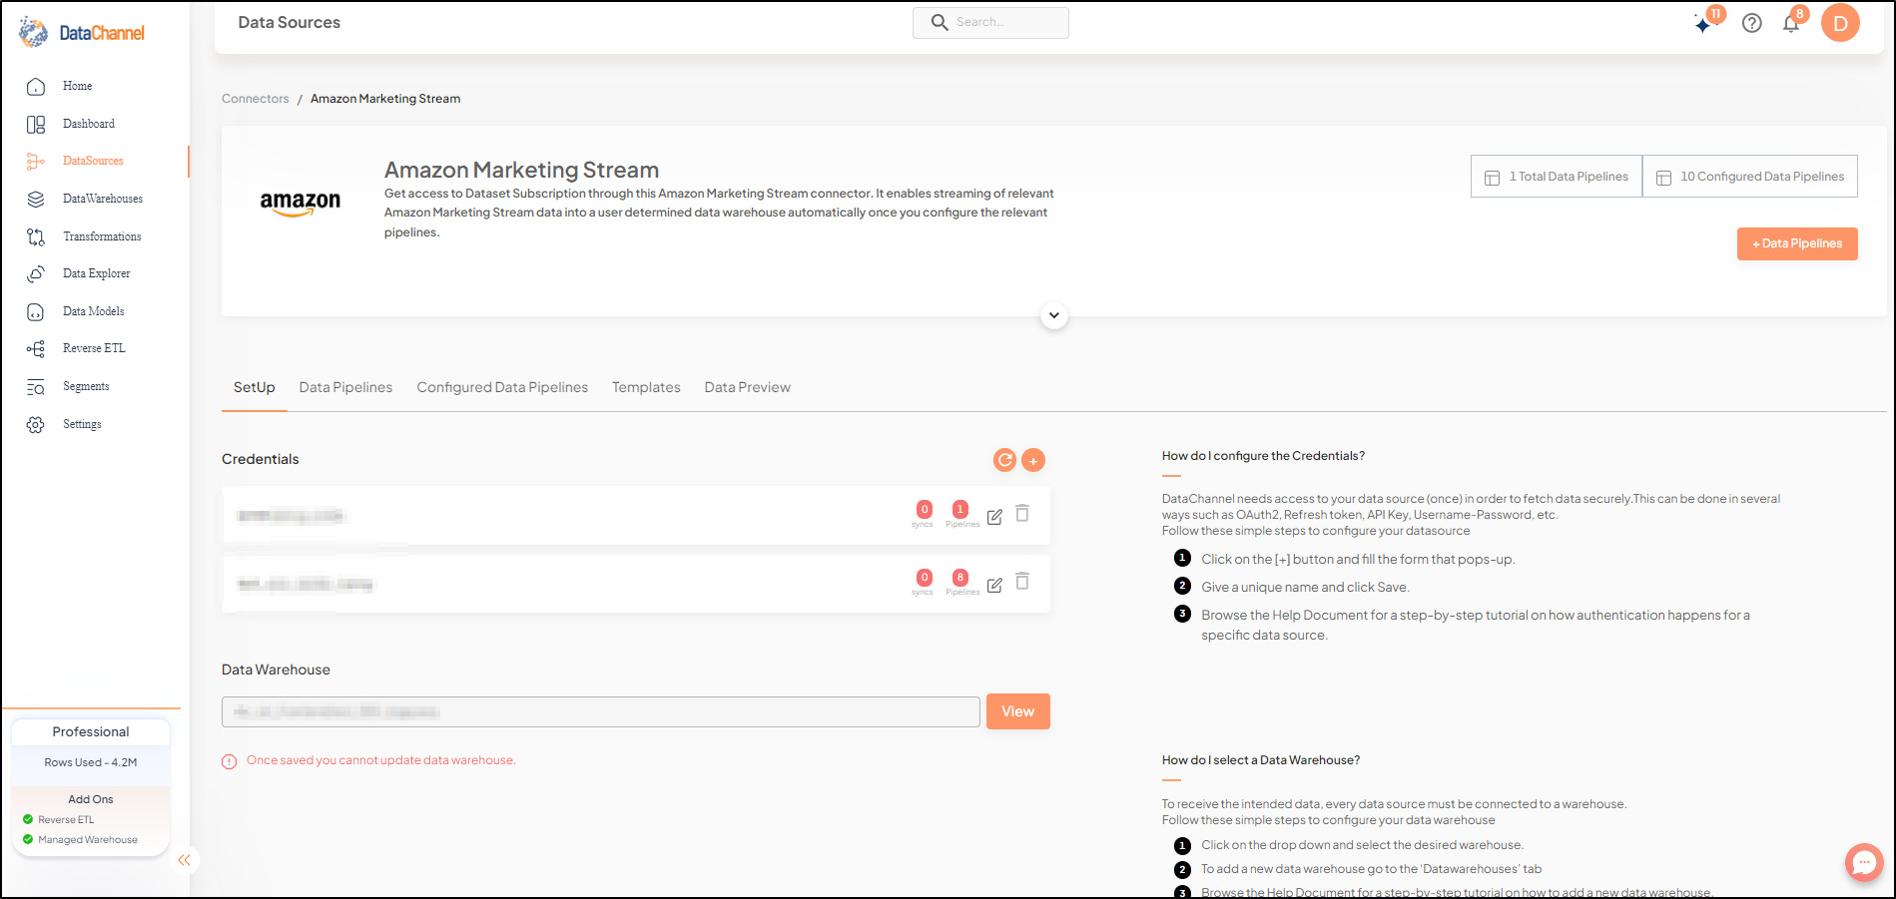
Task: Select the DataSources sidebar icon
Action: coord(36,161)
